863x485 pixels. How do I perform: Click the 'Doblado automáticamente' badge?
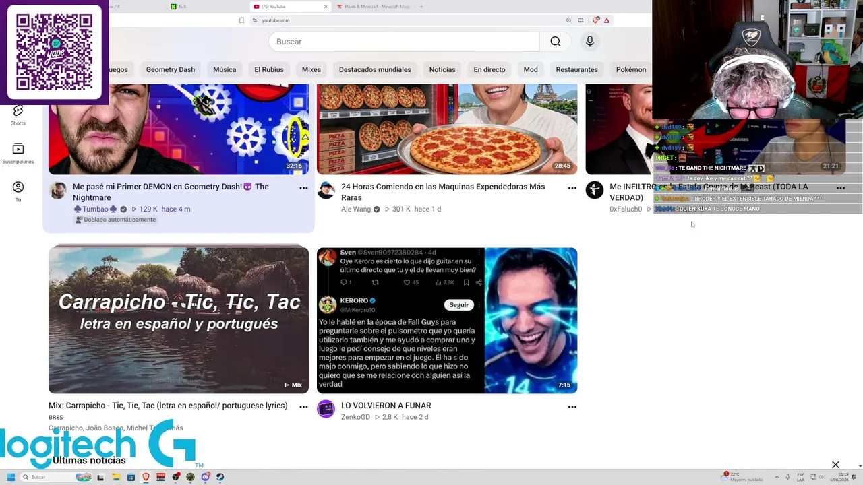pos(115,220)
